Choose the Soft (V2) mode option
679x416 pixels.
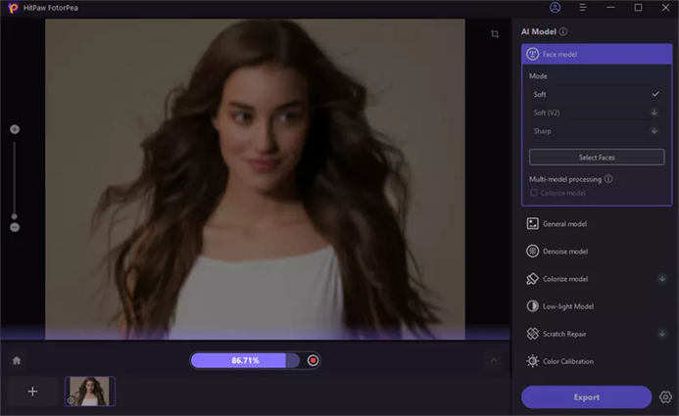tap(597, 113)
